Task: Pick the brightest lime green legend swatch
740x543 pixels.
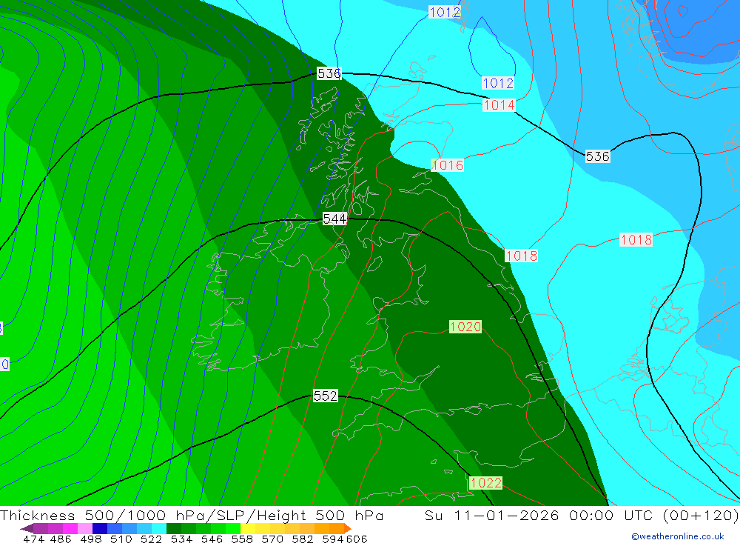Action: click(x=233, y=528)
